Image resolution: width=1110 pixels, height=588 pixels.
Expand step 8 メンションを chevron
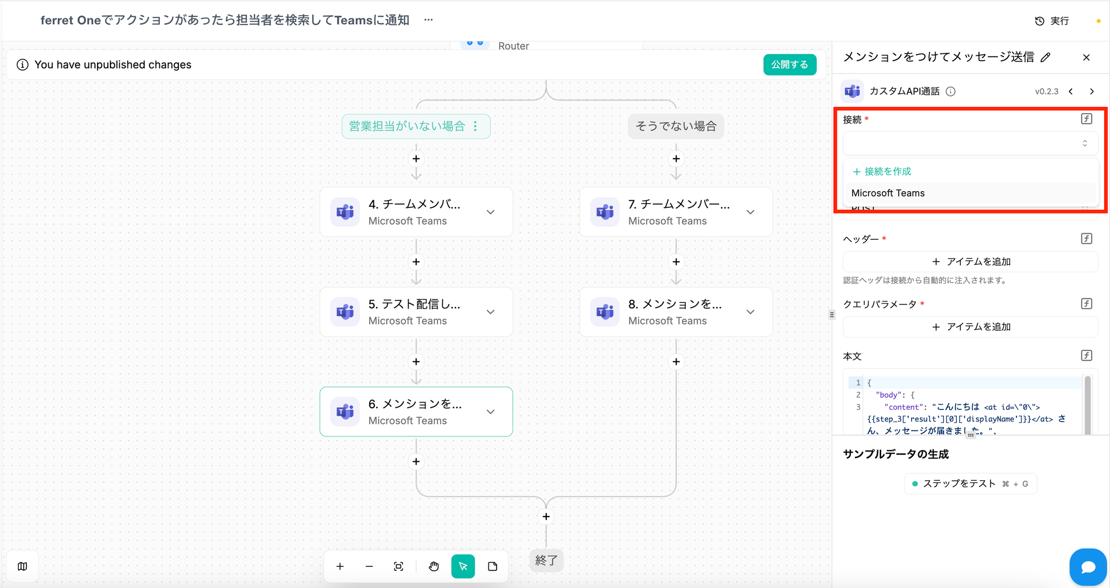[x=751, y=312]
